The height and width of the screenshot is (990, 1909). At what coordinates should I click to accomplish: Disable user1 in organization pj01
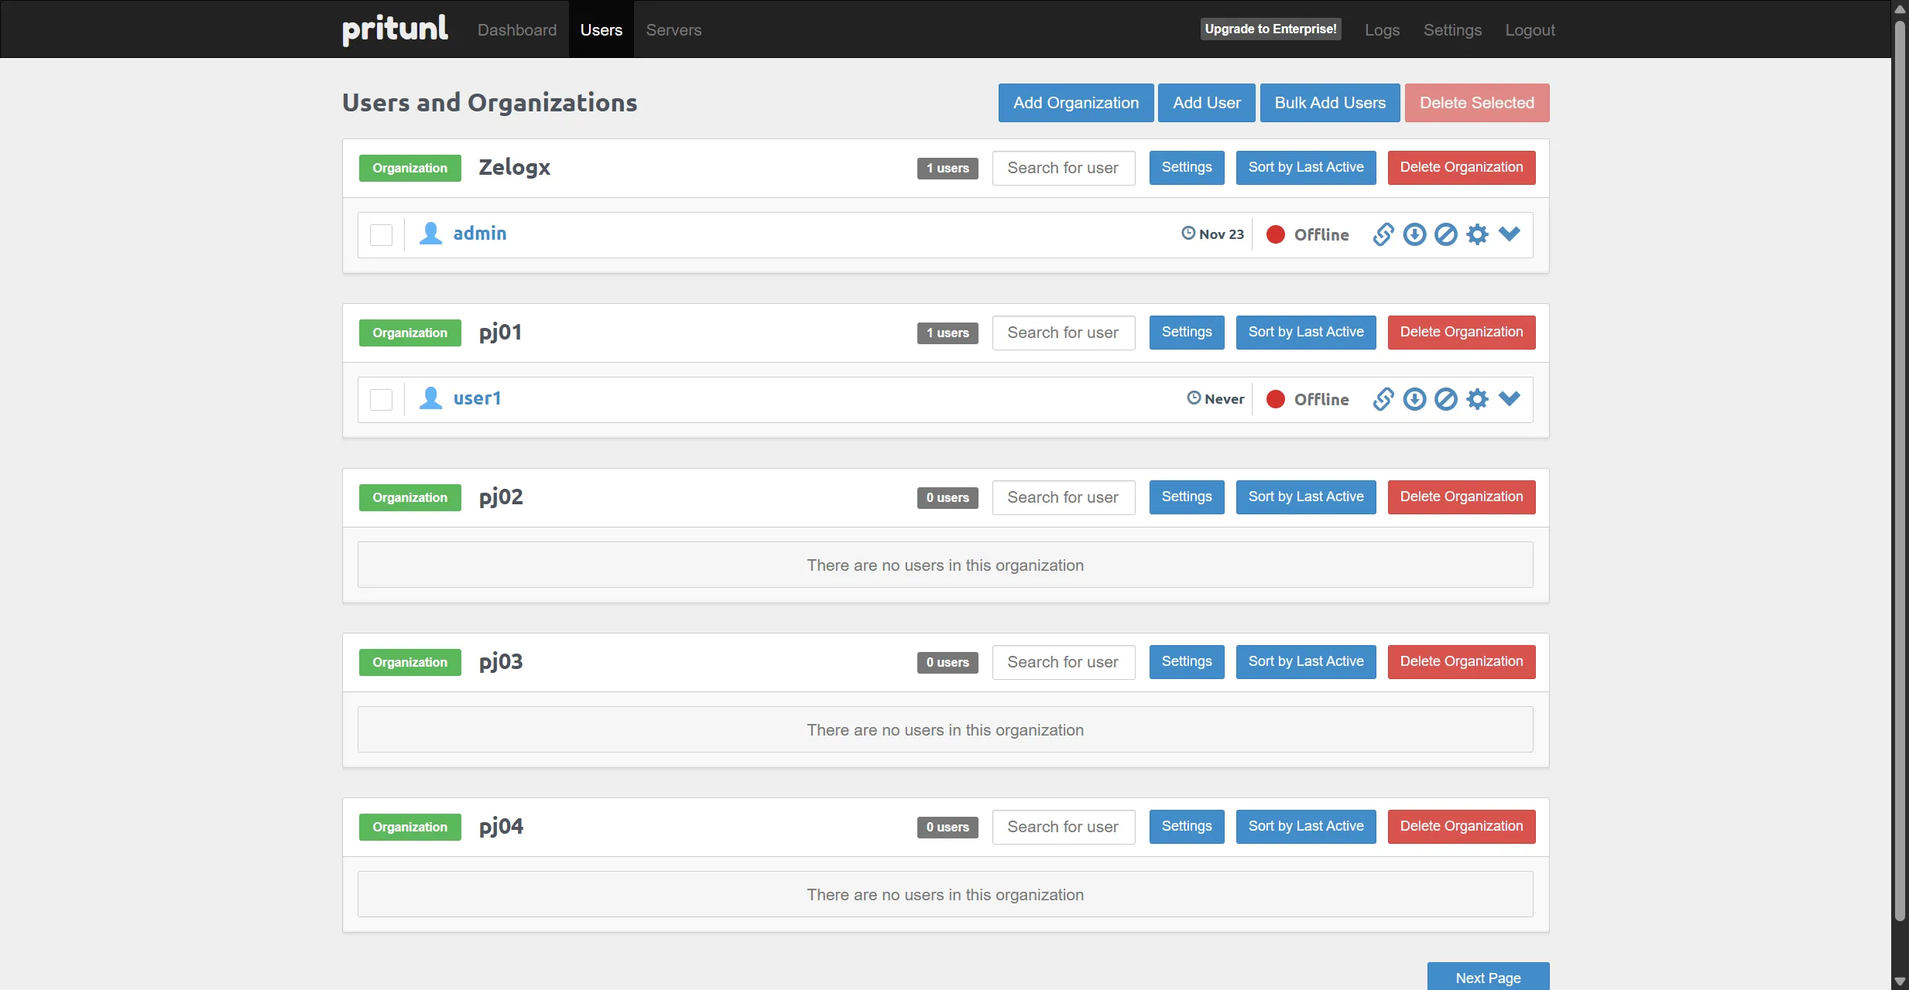click(1446, 399)
